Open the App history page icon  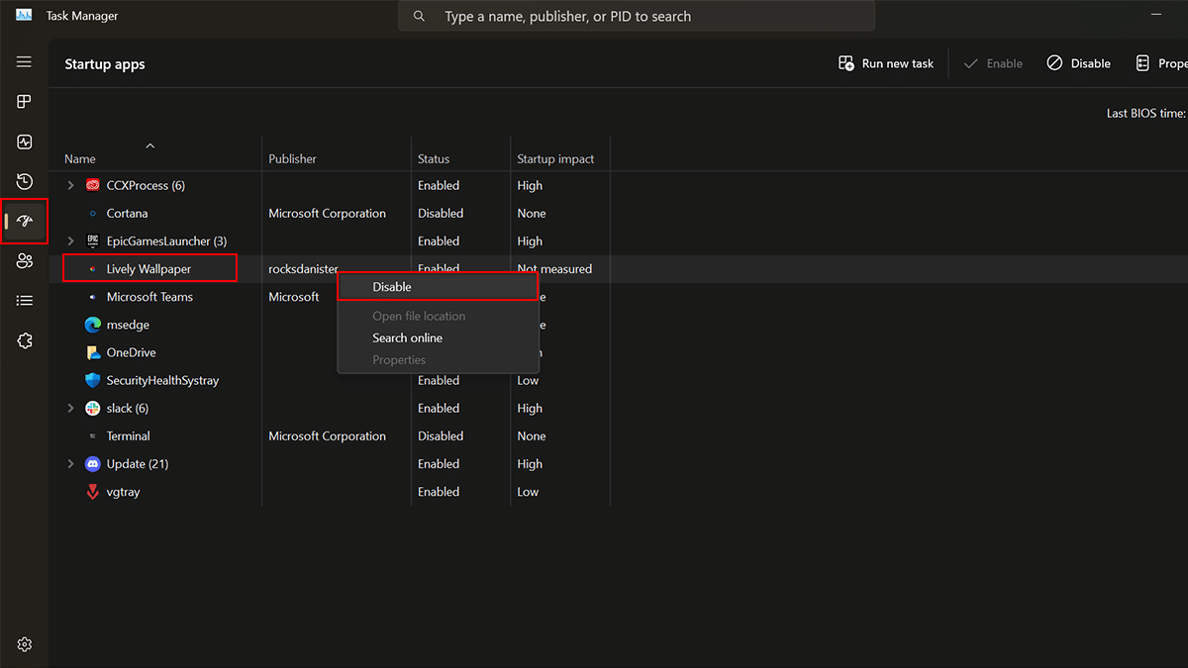point(25,181)
